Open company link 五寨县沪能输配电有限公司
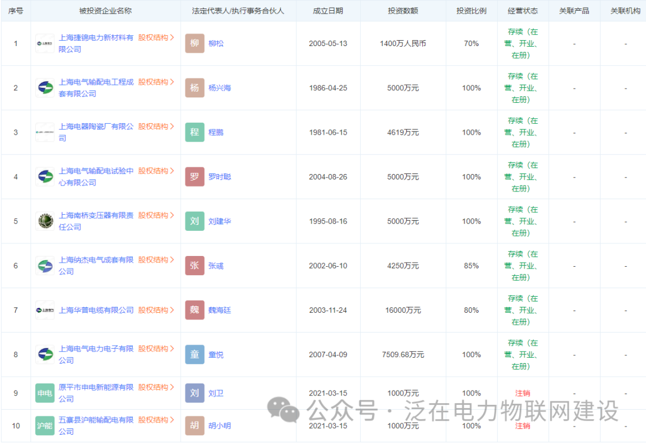This screenshot has width=646, height=445. [x=96, y=426]
